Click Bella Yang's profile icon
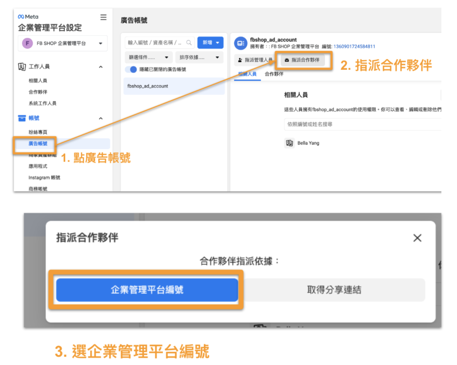Image resolution: width=457 pixels, height=365 pixels. [x=290, y=143]
